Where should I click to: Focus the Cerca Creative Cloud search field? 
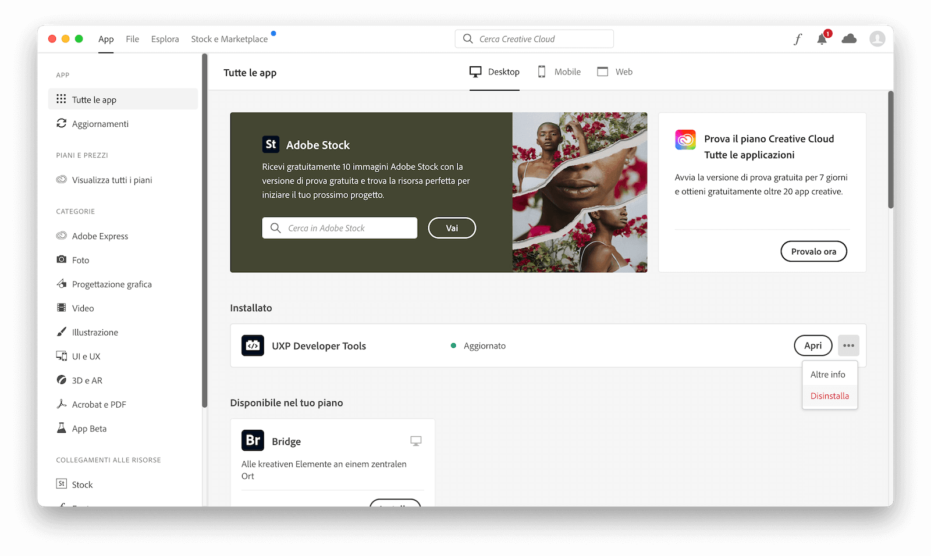[x=534, y=39]
